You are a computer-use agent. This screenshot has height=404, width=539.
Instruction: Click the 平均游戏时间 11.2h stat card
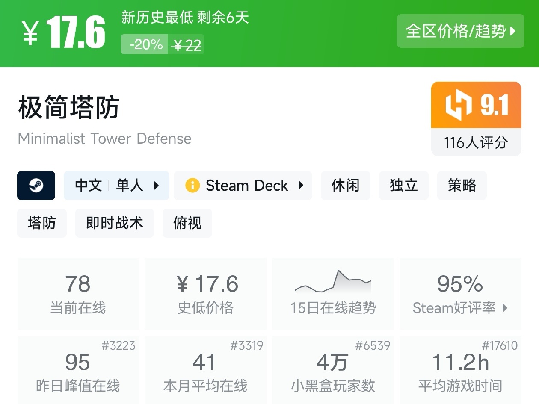pos(461,369)
